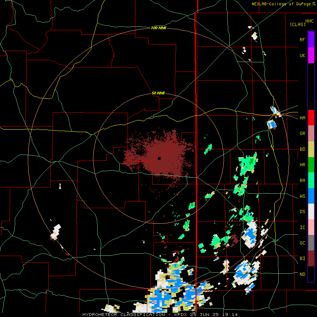Click the GR legend label
Screen dimensions: 317x317
pos(302,133)
